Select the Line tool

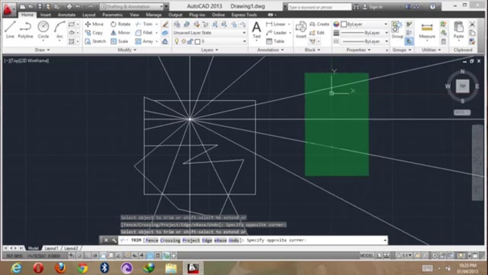click(x=10, y=30)
